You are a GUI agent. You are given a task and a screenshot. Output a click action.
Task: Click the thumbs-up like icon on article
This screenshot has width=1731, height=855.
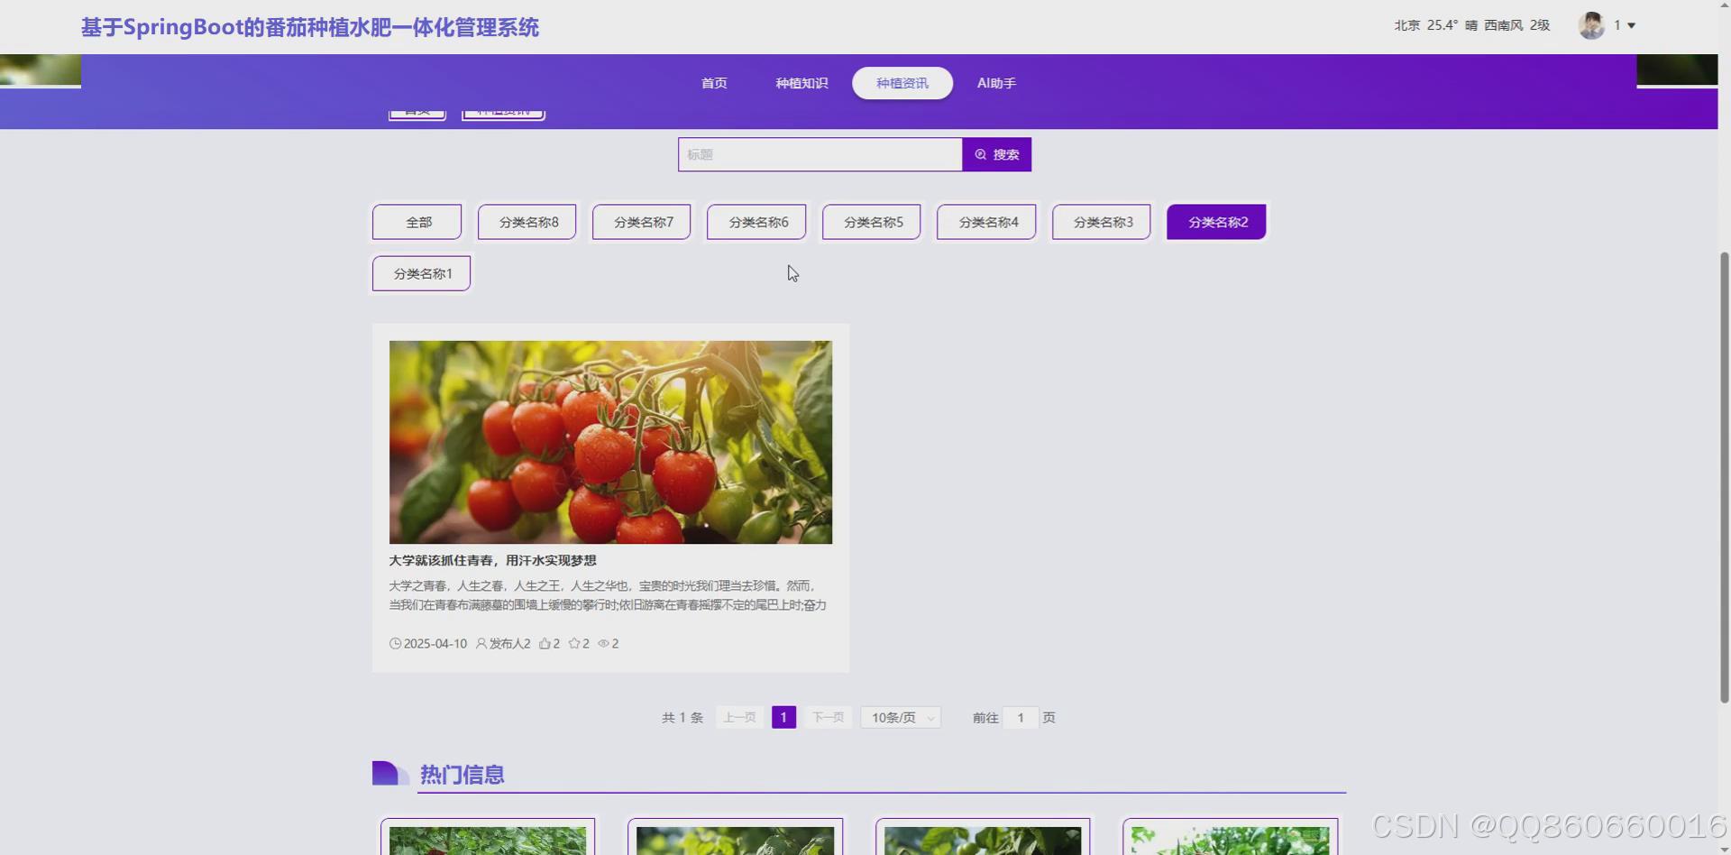[545, 644]
